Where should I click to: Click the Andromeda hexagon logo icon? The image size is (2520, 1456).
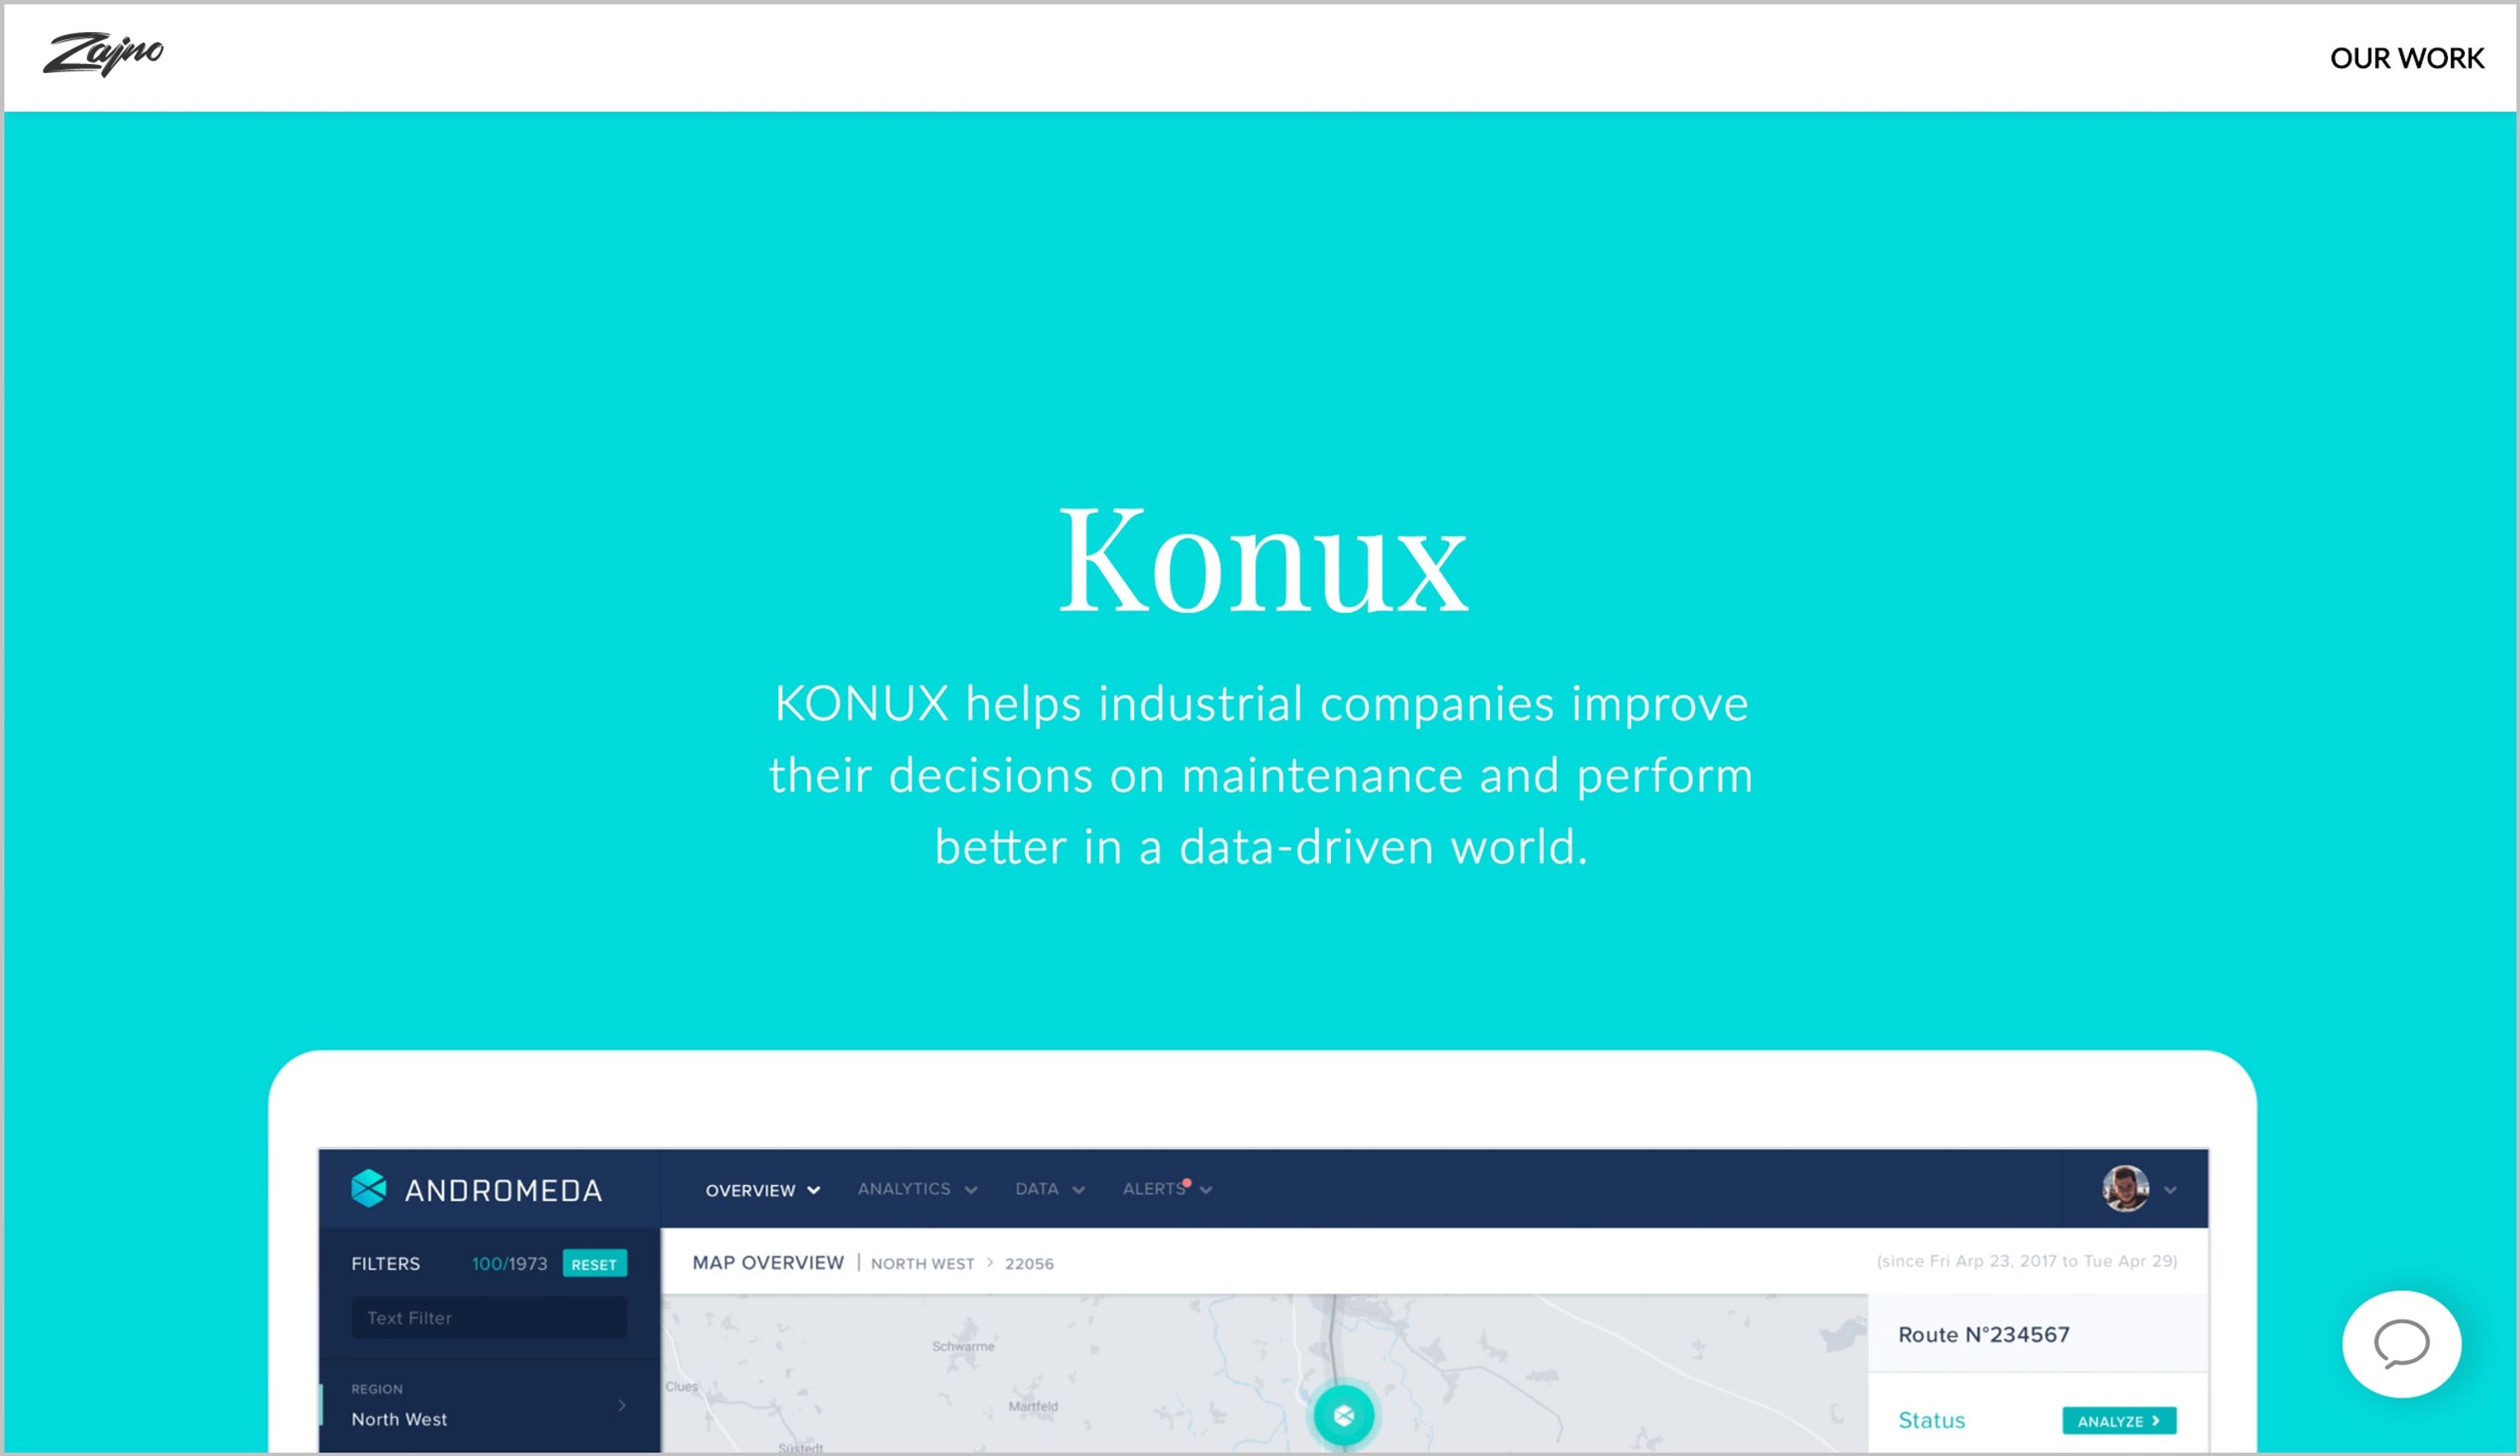pyautogui.click(x=369, y=1189)
